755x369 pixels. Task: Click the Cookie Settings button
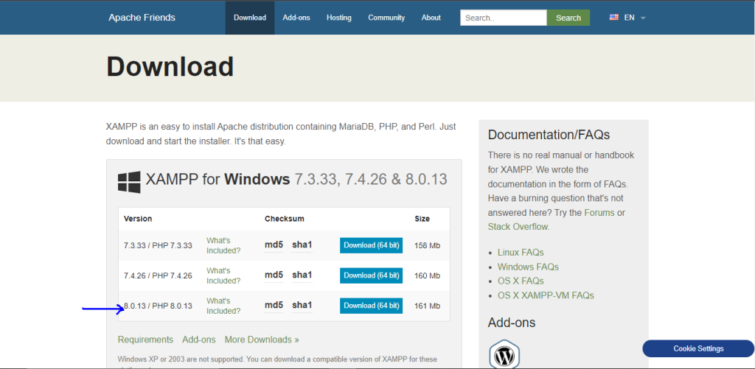point(698,349)
